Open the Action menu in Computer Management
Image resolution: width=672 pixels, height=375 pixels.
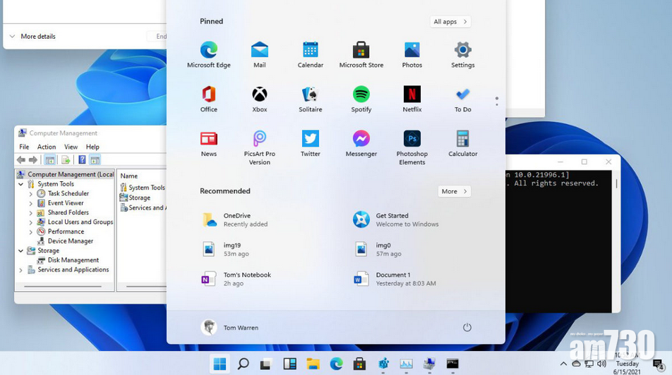click(47, 147)
